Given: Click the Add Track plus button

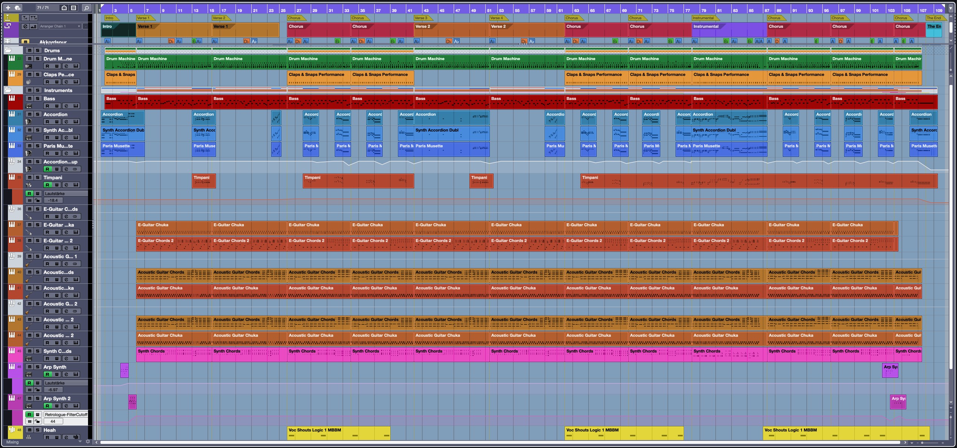Looking at the screenshot, I should 8,8.
